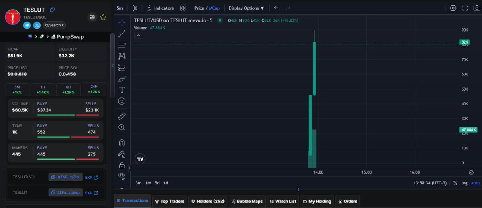Open the Indicators dialog

tap(160, 8)
